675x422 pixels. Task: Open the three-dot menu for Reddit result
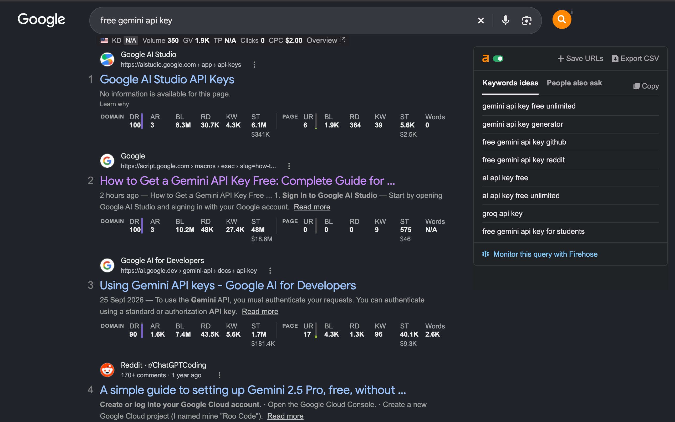[x=219, y=375]
